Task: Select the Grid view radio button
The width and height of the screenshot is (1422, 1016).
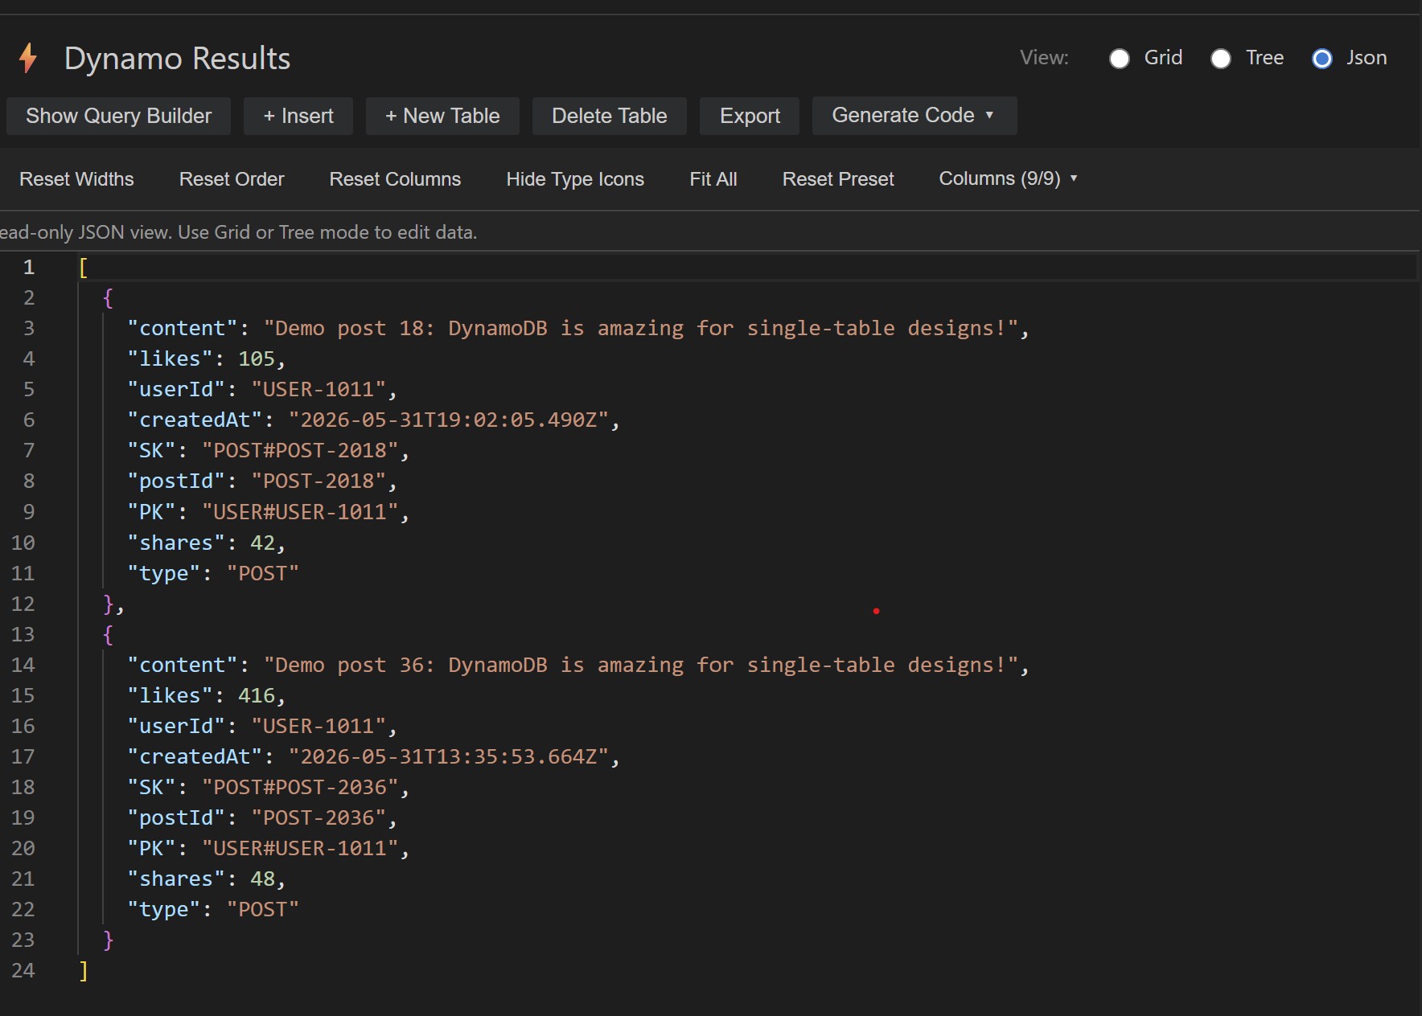Action: pos(1120,59)
